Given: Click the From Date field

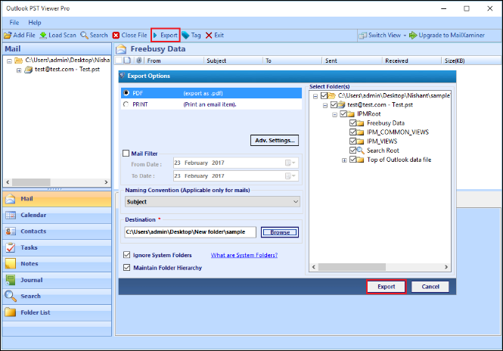Looking at the screenshot, I should point(236,163).
